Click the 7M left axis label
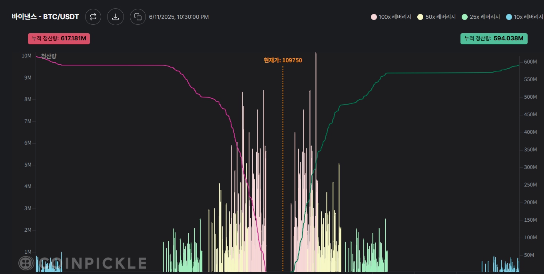 [x=28, y=121]
